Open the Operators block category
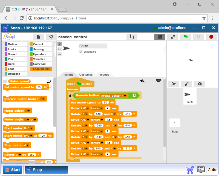Image resolution: width=219 pixels, height=176 pixels. (x=41, y=54)
